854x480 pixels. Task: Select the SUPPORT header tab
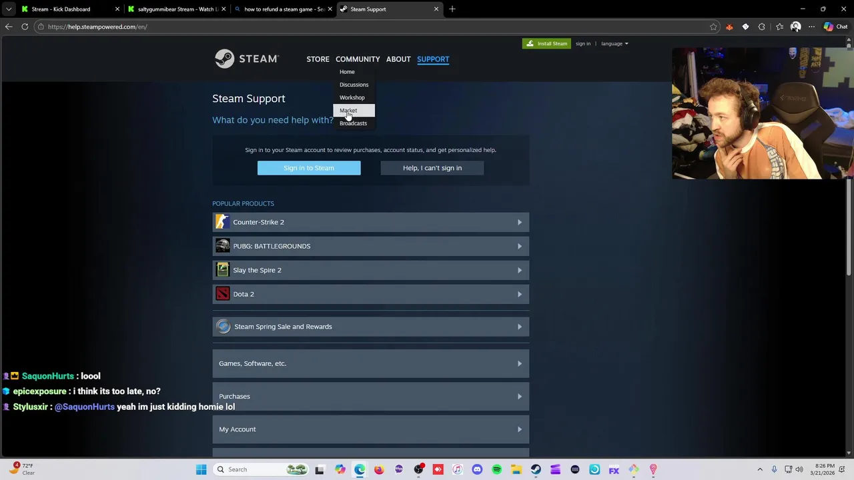point(433,59)
